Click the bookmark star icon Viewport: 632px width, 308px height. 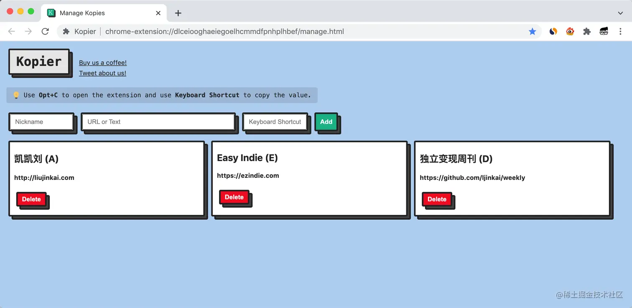532,31
